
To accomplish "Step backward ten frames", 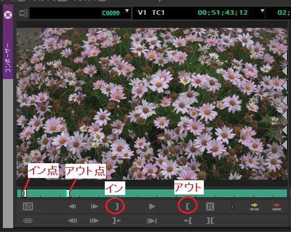I will click(72, 221).
